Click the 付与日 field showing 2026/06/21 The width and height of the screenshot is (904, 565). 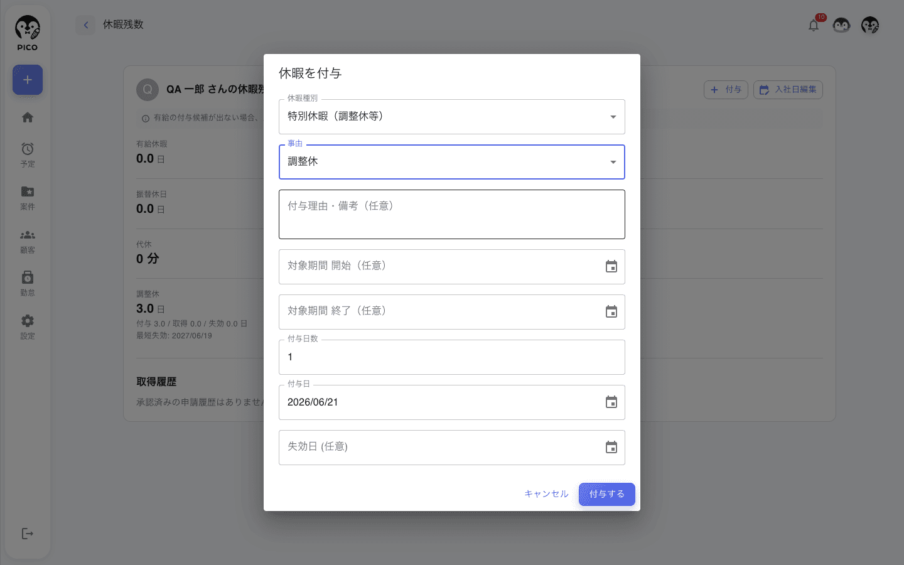452,402
